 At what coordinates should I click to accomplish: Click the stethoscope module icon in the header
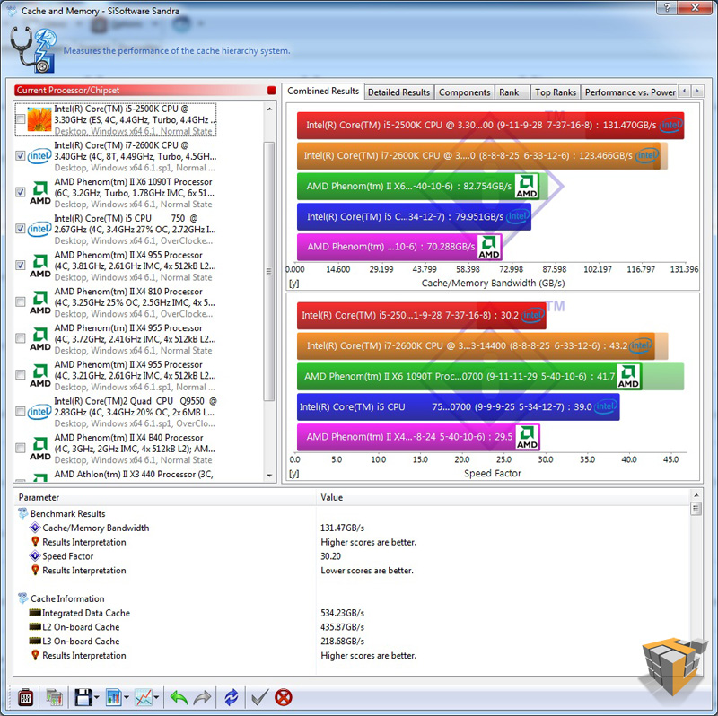point(32,49)
